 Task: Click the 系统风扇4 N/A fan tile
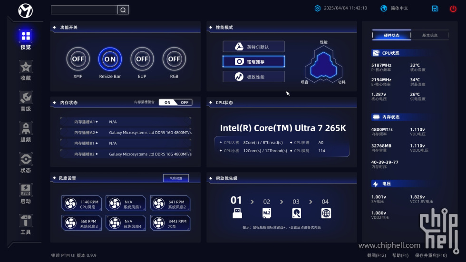click(x=126, y=223)
